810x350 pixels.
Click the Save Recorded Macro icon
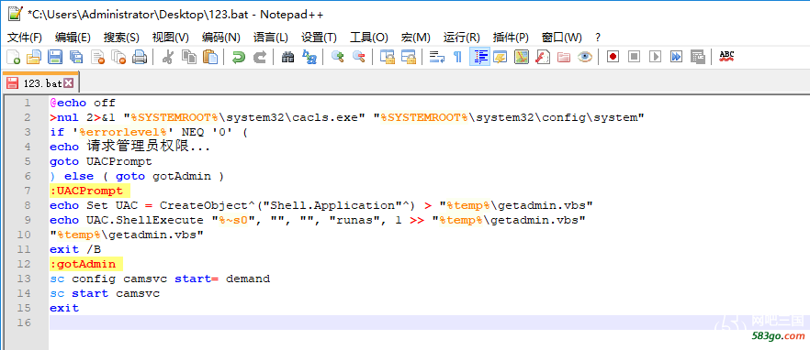point(698,57)
